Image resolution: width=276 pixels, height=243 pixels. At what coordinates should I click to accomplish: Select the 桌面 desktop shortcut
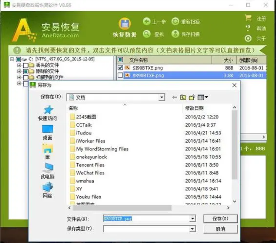click(x=48, y=133)
